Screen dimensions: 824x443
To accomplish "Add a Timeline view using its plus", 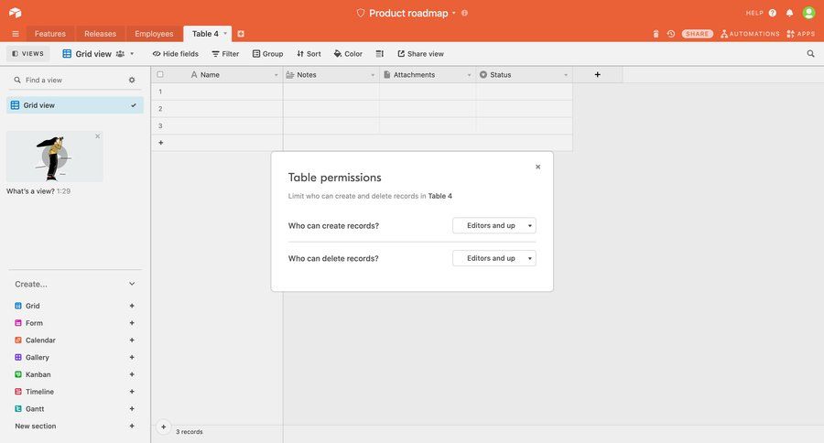I will point(132,392).
